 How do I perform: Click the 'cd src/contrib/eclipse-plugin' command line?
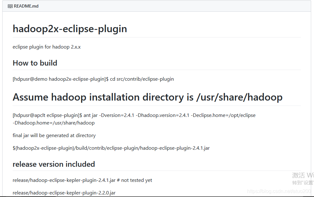pos(93,79)
